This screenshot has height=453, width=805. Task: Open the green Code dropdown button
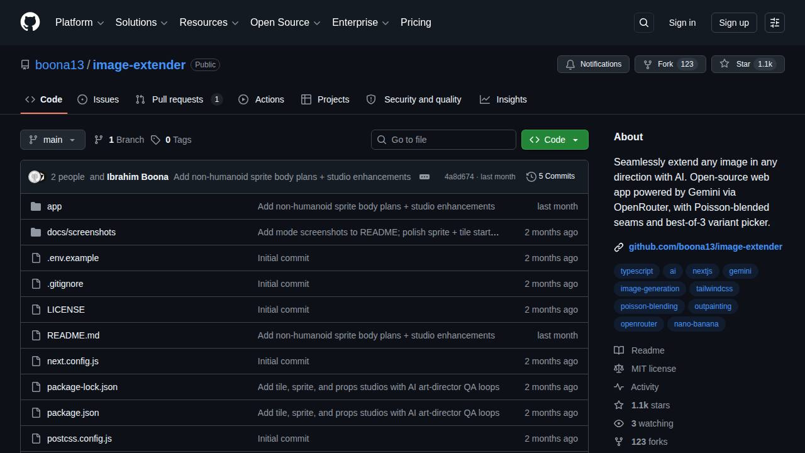click(x=555, y=140)
